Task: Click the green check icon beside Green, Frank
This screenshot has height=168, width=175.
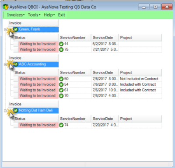Action: 16,29
